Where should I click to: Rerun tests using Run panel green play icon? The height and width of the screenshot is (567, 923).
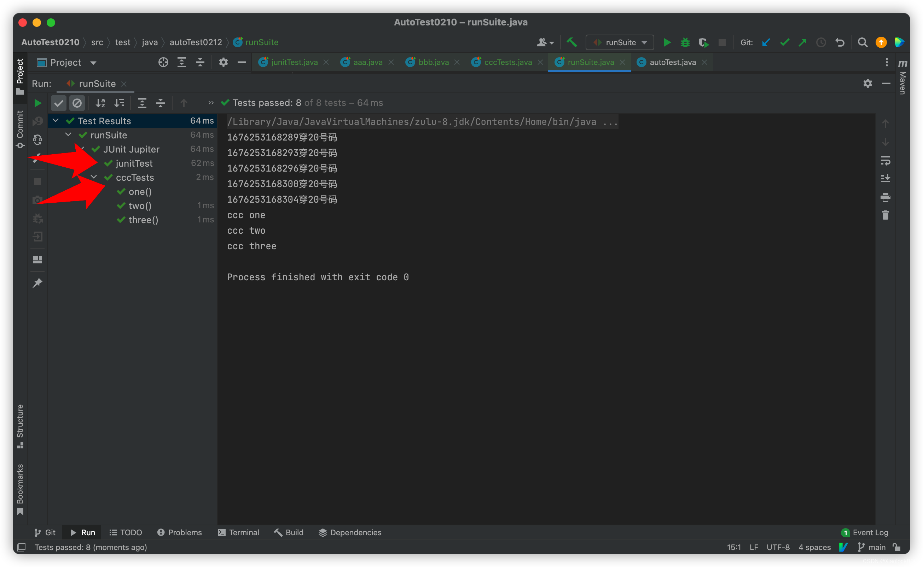[37, 103]
